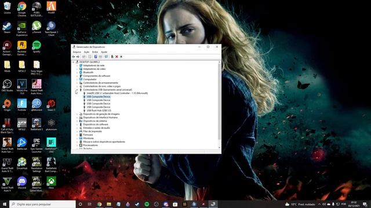Collapse the DESKTOP root node chevron

pos(74,62)
